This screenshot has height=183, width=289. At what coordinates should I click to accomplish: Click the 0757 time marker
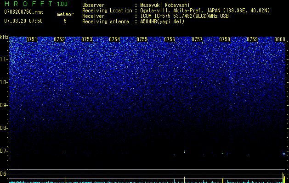tap(197, 39)
